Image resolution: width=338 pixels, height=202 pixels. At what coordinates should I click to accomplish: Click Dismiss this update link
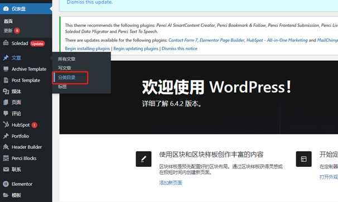pos(90,2)
